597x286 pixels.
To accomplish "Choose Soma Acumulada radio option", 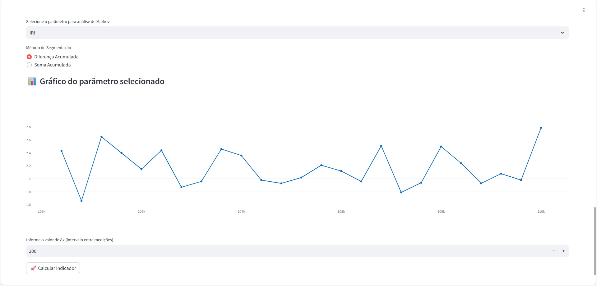I will tap(29, 65).
